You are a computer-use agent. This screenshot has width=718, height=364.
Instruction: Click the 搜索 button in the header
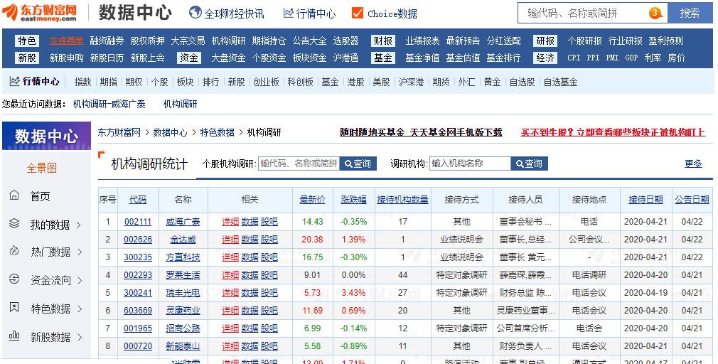(x=690, y=13)
